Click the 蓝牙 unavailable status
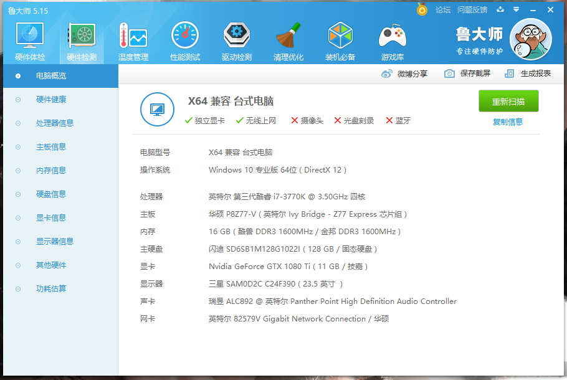 pos(398,121)
